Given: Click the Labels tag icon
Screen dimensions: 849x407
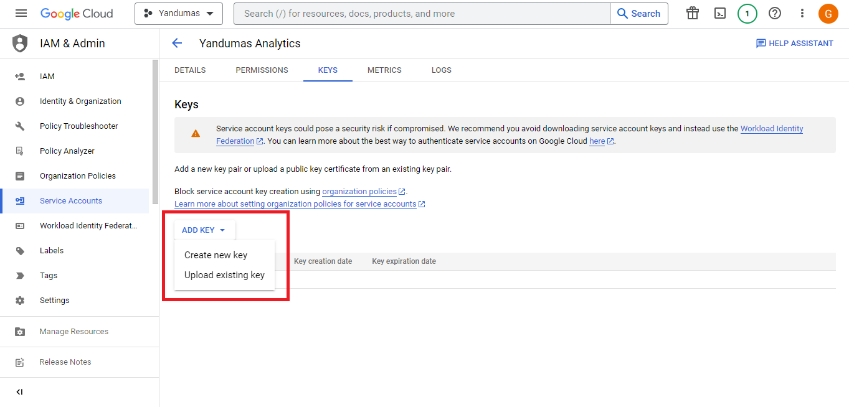Looking at the screenshot, I should coord(20,251).
